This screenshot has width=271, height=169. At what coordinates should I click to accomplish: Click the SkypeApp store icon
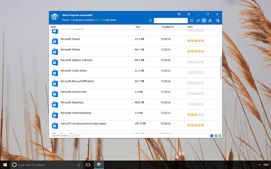tap(55, 104)
